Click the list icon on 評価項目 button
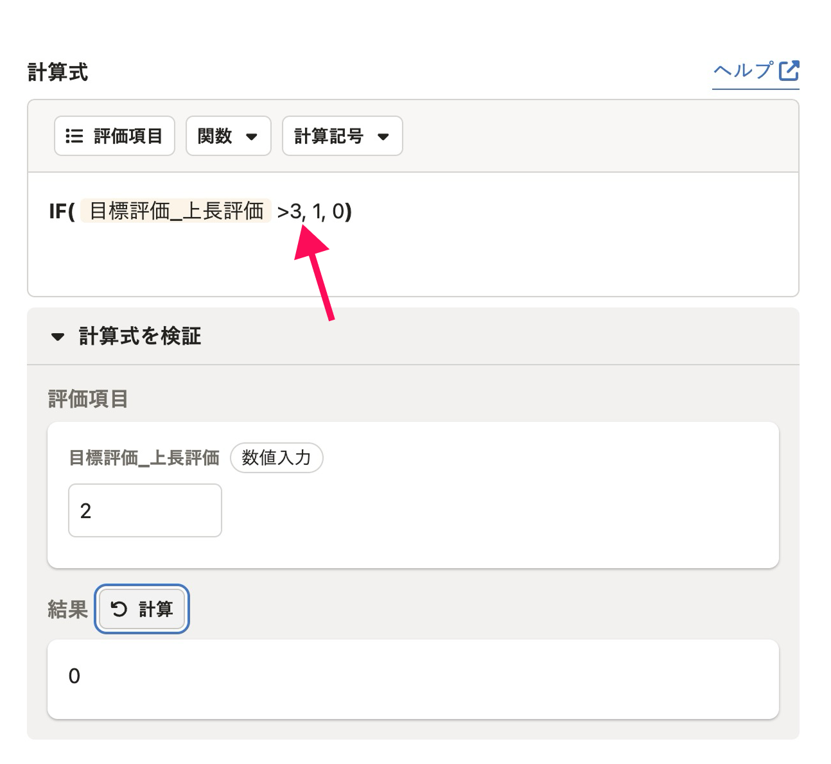 74,136
